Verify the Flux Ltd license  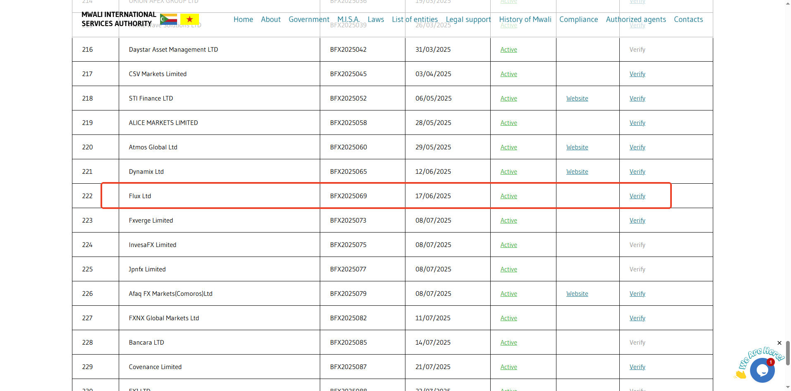click(637, 196)
